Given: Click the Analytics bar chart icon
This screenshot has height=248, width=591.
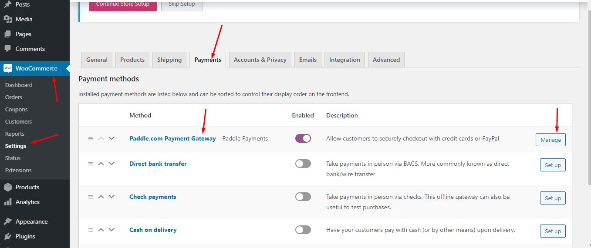Looking at the screenshot, I should (x=8, y=202).
